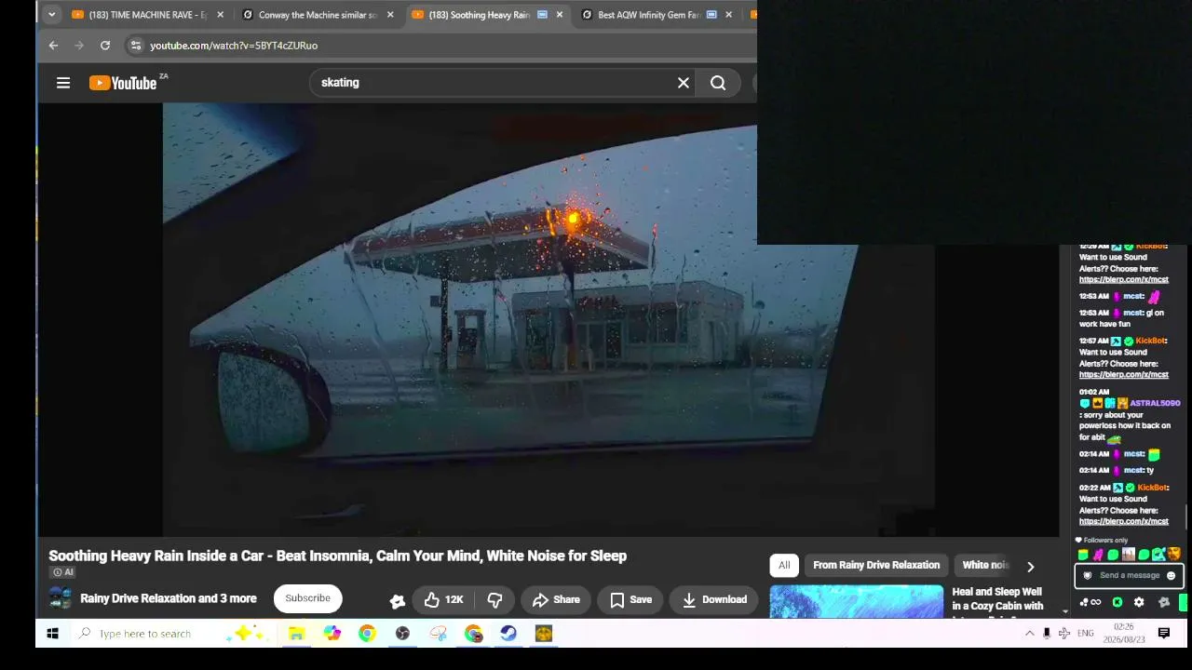Open the Windows notification center icon

pos(1164,634)
